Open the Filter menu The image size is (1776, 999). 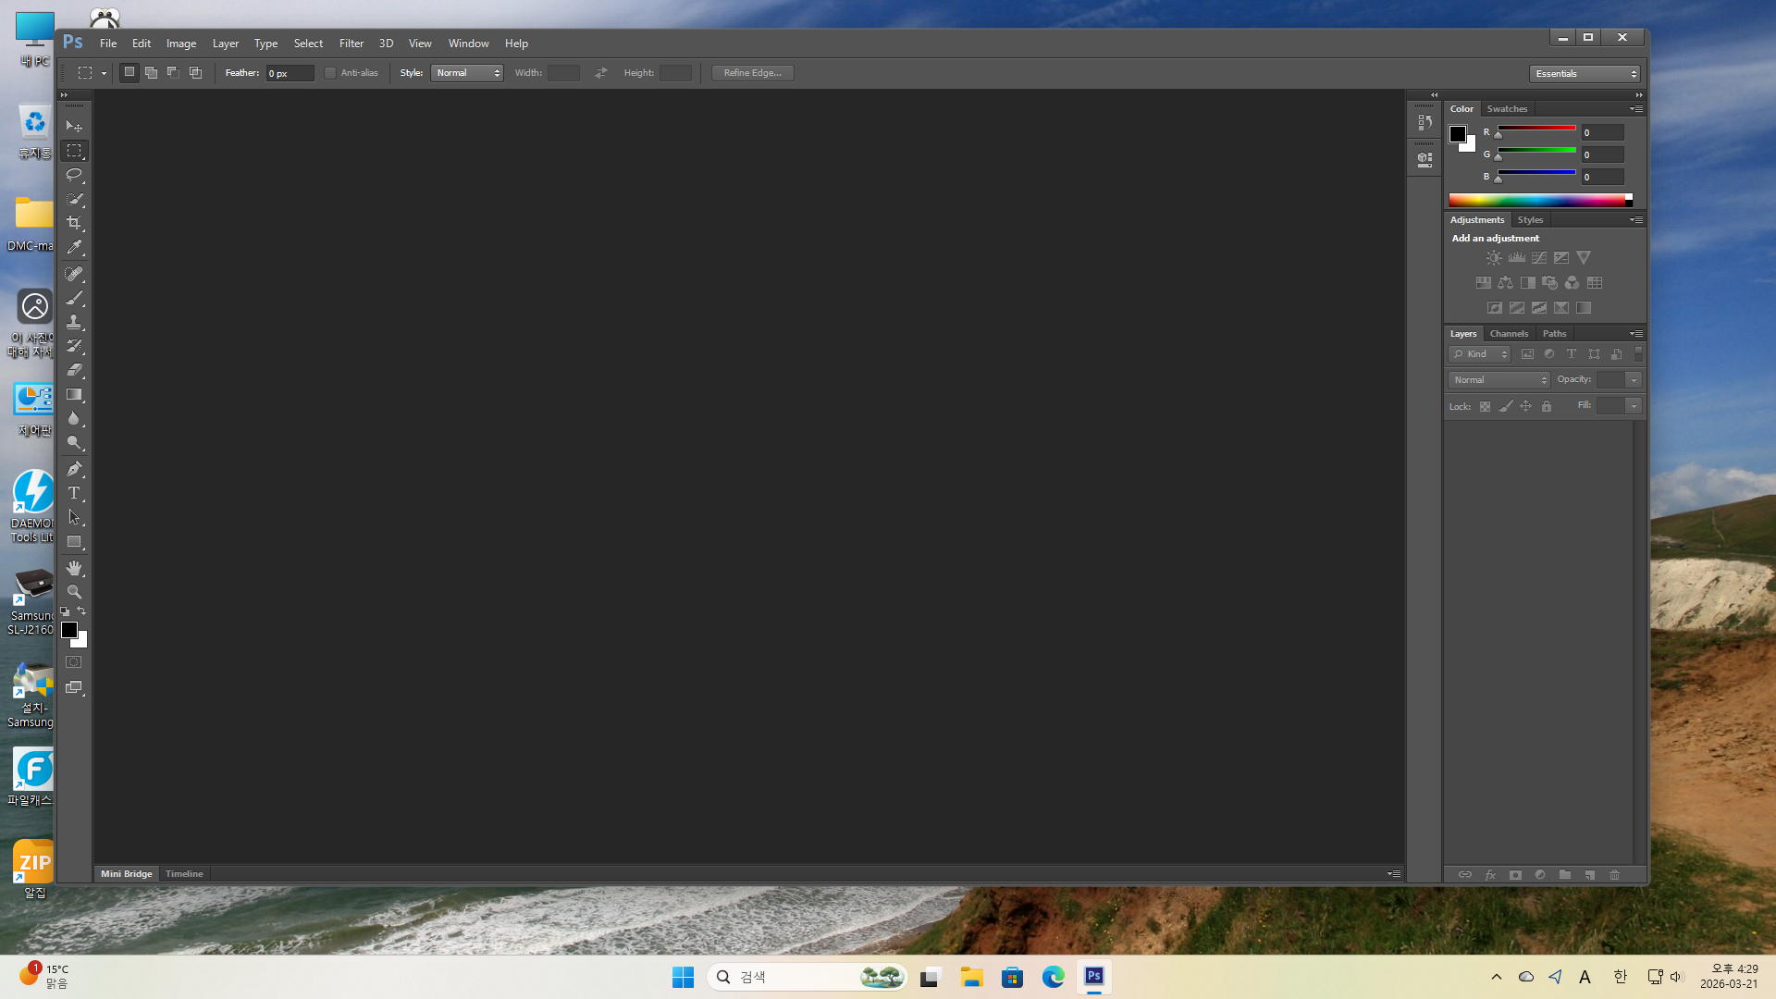click(351, 43)
